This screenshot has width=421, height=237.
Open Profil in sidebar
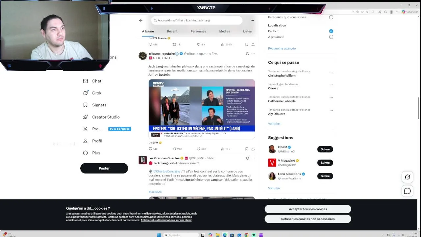(x=93, y=141)
